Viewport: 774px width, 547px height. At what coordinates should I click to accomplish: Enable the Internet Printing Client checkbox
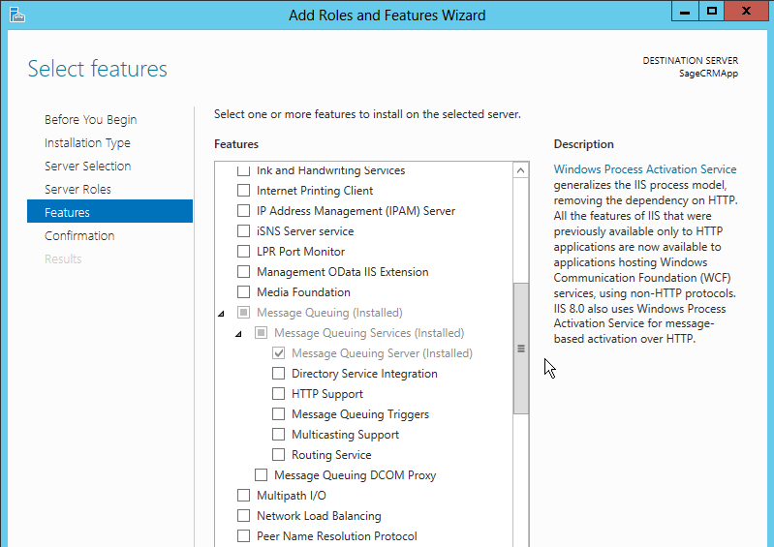[244, 191]
